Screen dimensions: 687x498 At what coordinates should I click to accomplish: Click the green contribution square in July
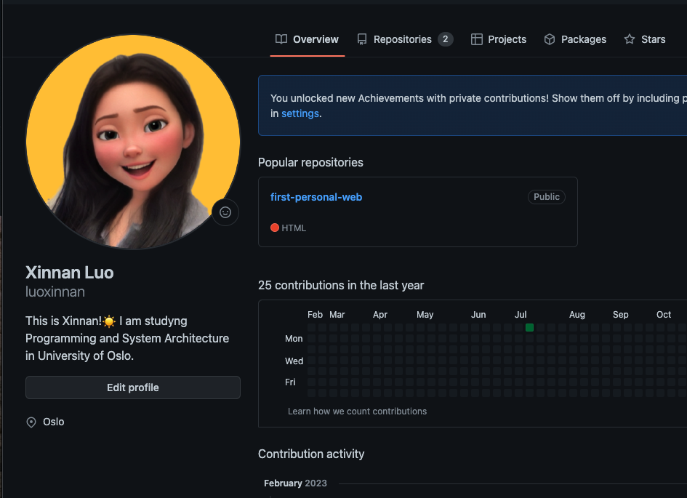529,328
